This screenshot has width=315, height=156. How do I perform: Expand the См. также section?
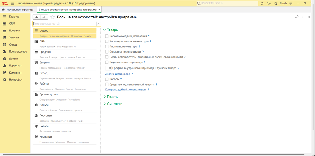coord(113,104)
